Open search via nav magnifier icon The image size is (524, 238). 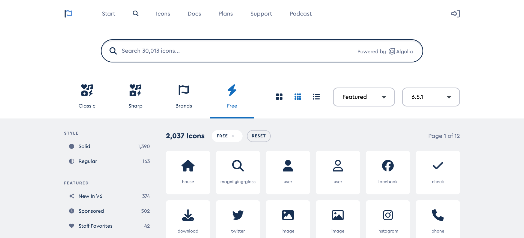136,13
